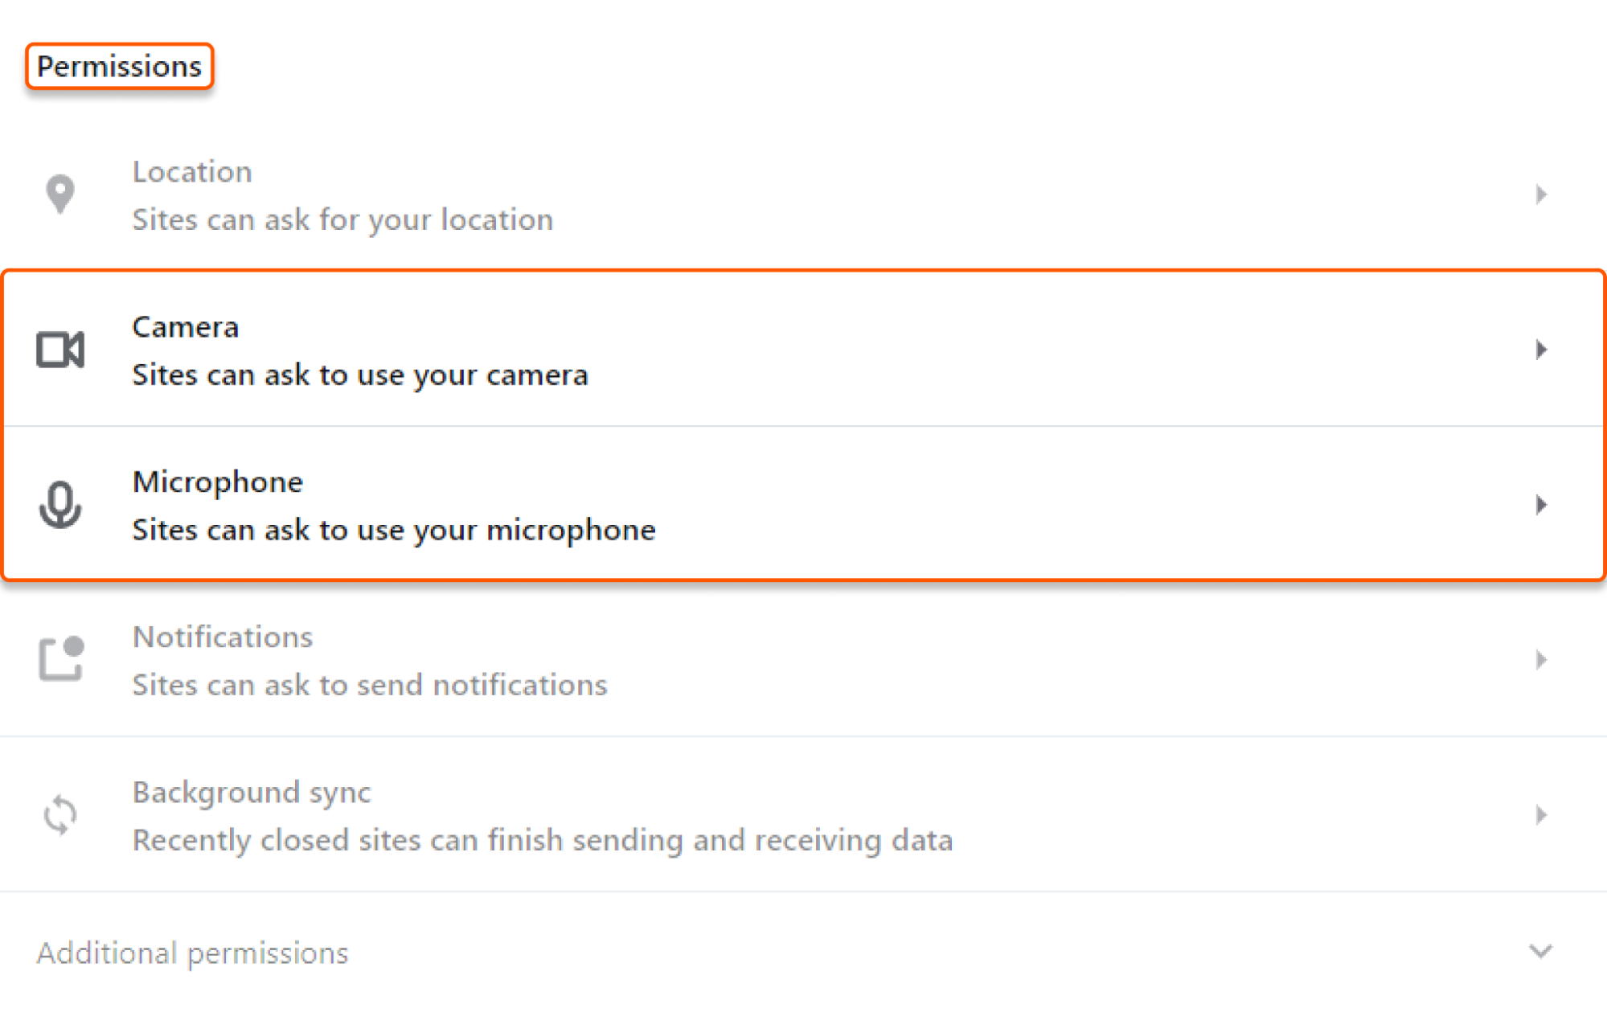Expand the Additional permissions section
The image size is (1607, 1012).
(x=1540, y=953)
